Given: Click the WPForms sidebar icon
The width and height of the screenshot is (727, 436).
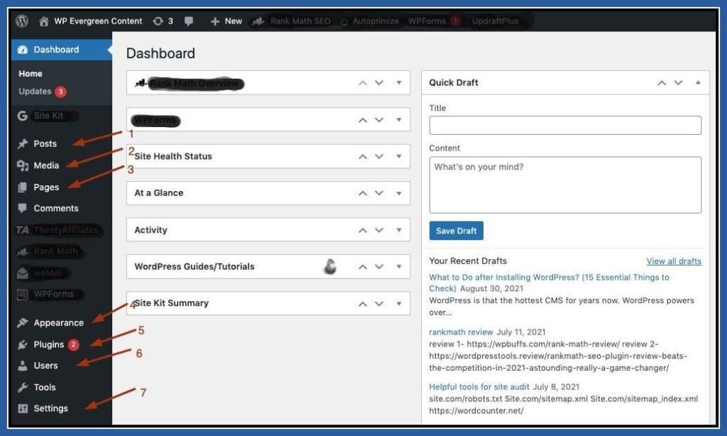Looking at the screenshot, I should click(22, 295).
